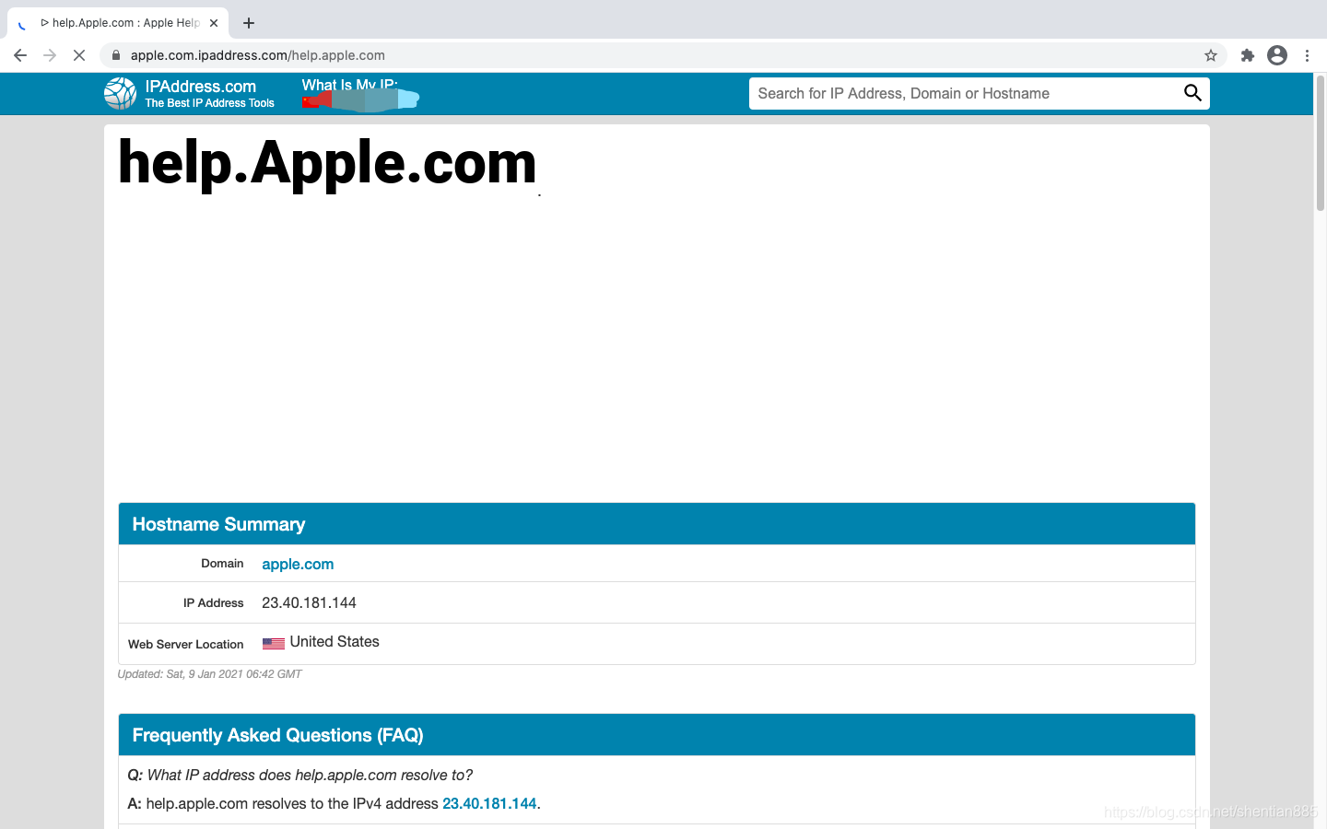
Task: Open a new tab with the plus button
Action: [x=249, y=23]
